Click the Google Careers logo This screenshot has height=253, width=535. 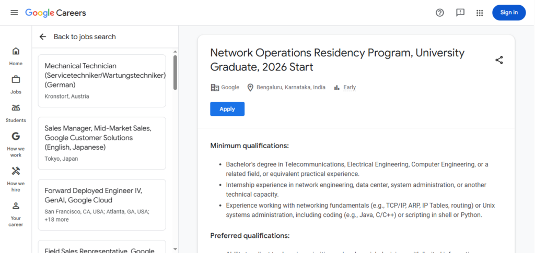pos(55,13)
